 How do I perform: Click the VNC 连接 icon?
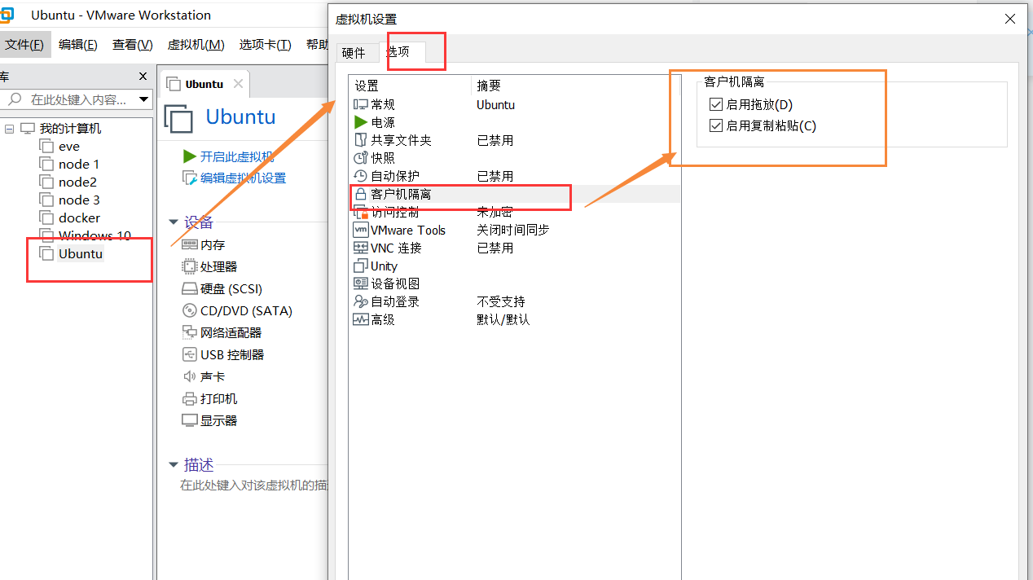[x=361, y=248]
